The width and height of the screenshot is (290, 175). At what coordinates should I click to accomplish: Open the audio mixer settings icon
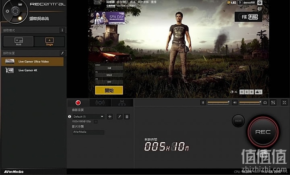273,103
